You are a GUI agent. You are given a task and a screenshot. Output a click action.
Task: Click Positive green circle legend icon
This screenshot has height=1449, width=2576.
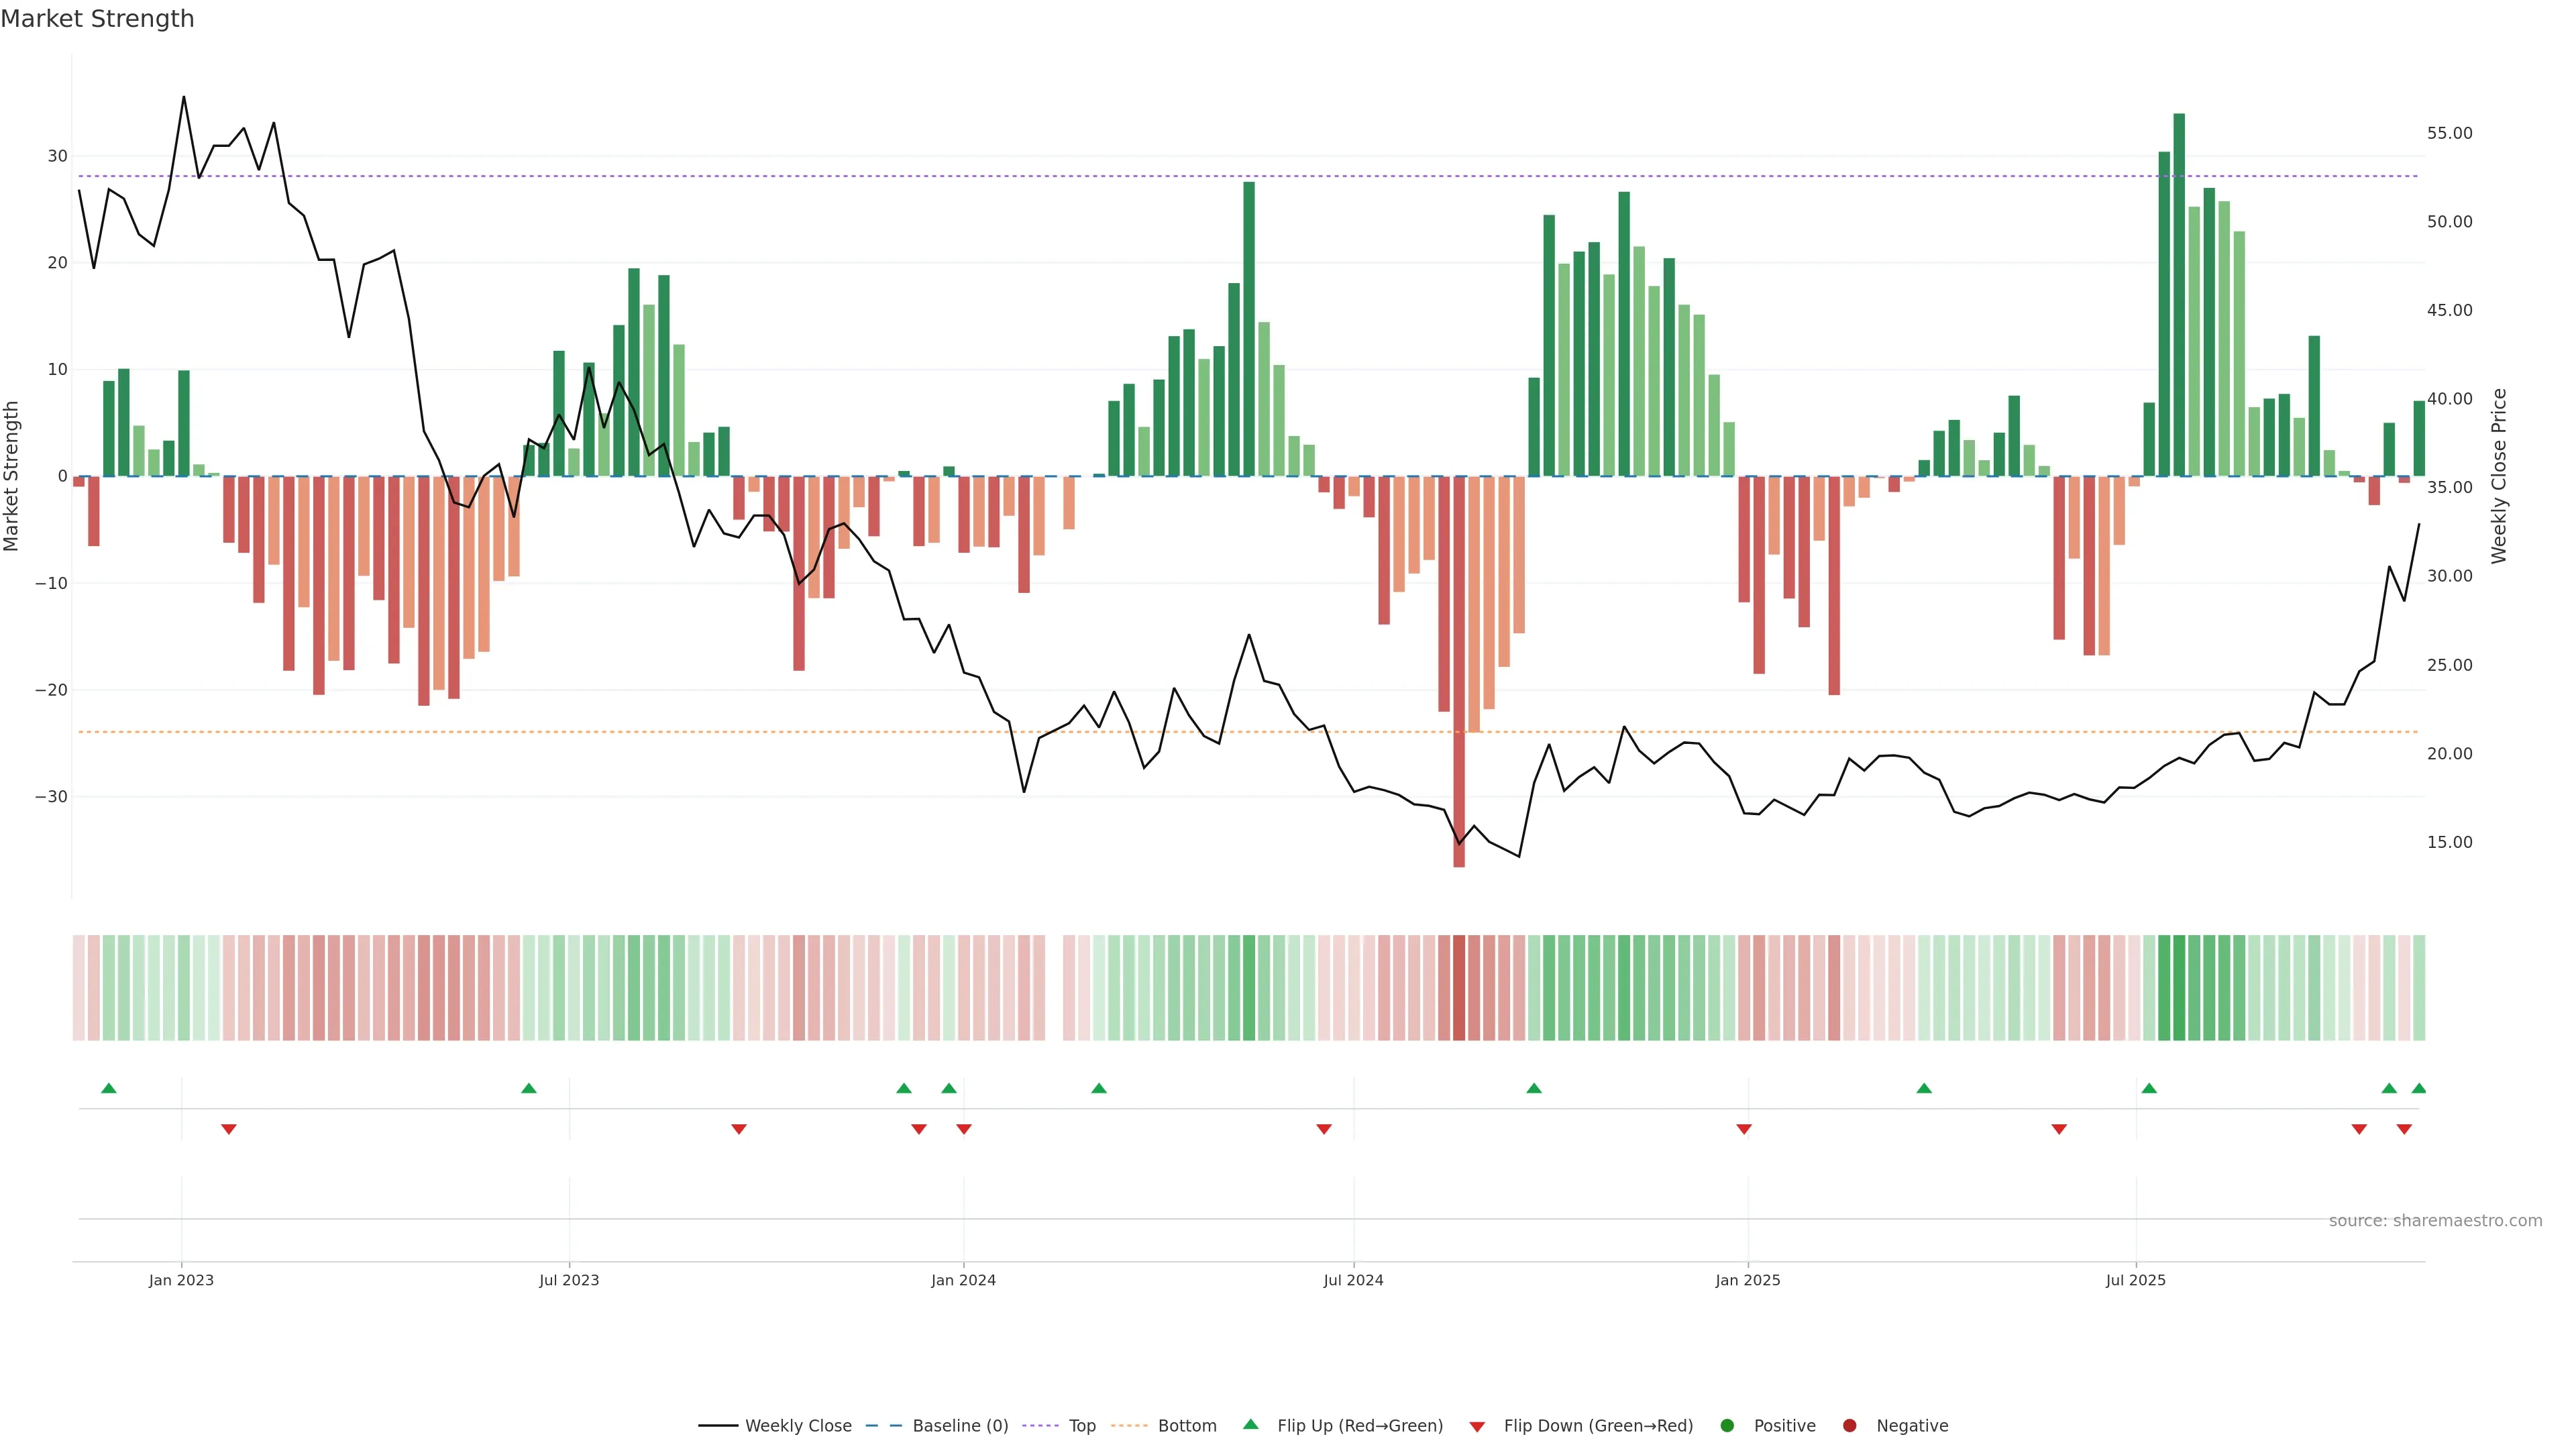[1727, 1425]
